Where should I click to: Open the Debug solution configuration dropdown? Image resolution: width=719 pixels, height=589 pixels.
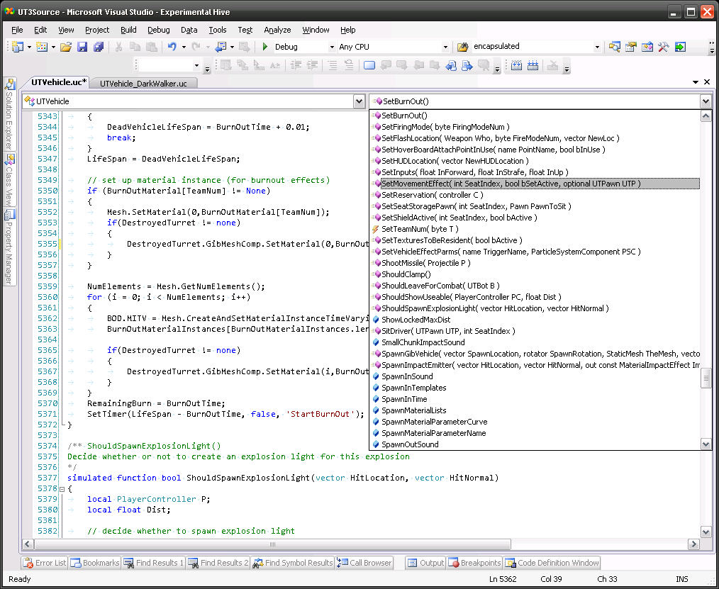332,47
